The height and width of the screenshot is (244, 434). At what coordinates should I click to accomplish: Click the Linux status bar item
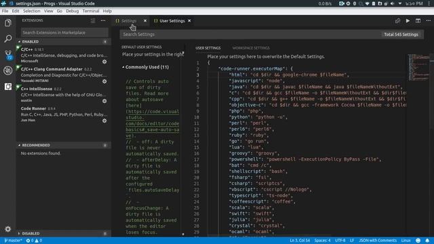tap(406, 241)
